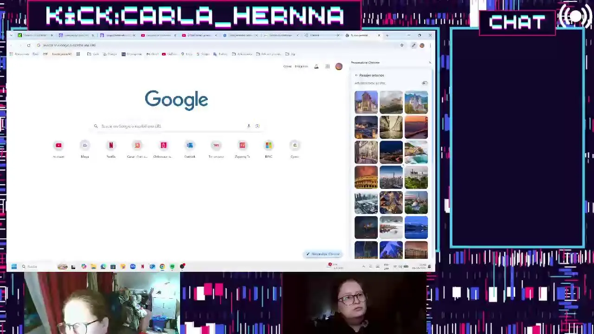Search by image with the Lens icon

[x=257, y=126]
